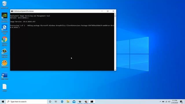Select the Google Chrome desktop shortcut
Image resolution: width=185 pixels, height=104 pixels.
pyautogui.click(x=5, y=41)
